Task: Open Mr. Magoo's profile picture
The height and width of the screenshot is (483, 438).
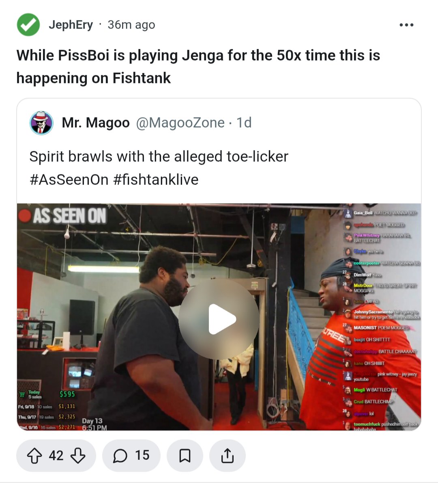Action: [41, 123]
